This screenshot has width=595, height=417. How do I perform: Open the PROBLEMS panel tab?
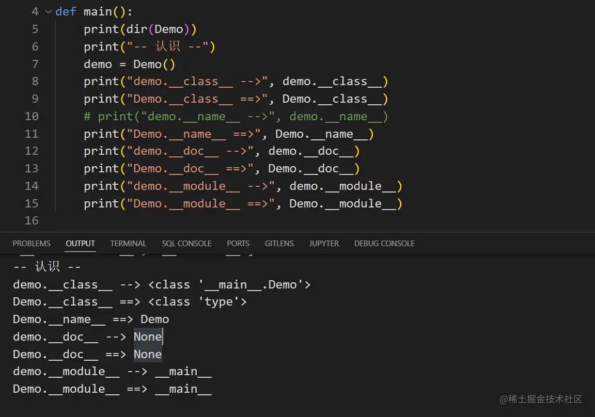point(32,244)
